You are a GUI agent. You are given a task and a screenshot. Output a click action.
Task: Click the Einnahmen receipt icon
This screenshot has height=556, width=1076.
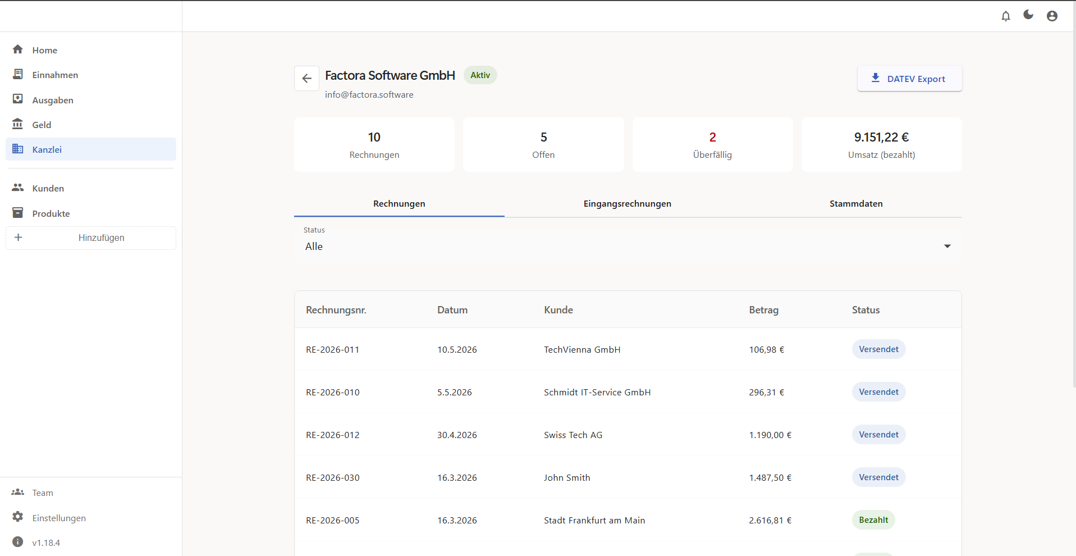[x=18, y=74]
